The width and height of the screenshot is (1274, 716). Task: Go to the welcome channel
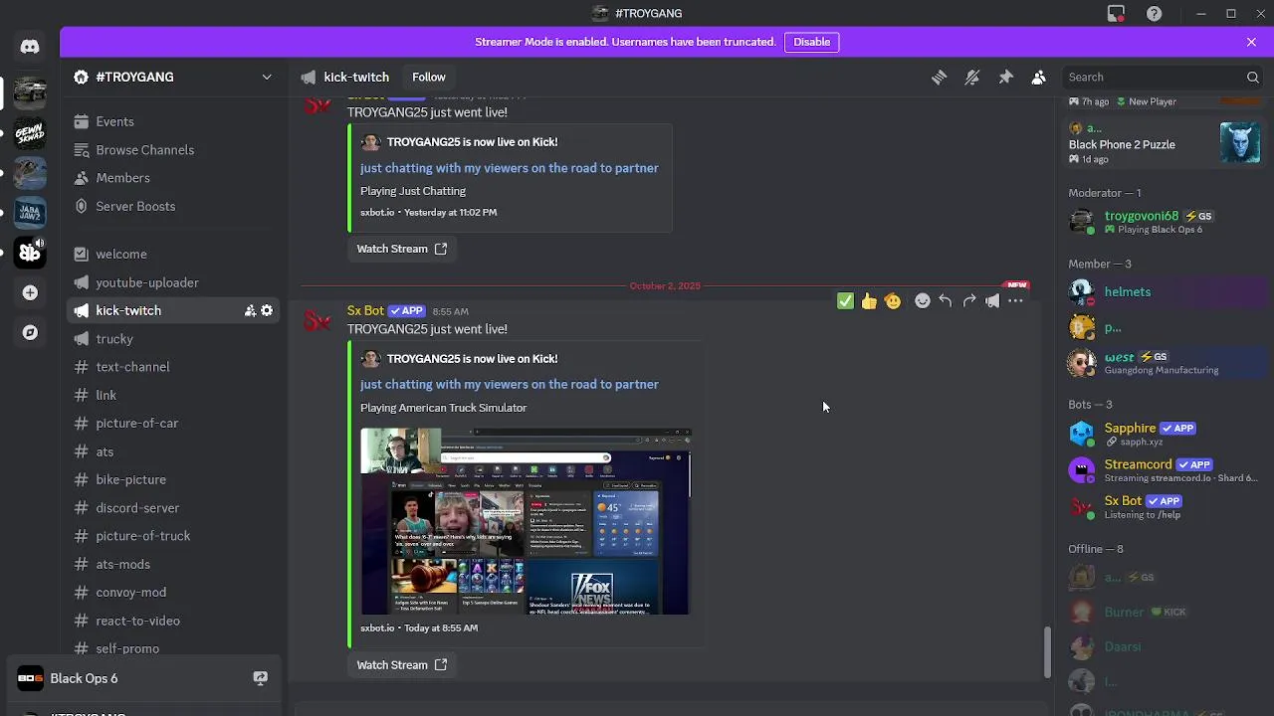coord(173,254)
